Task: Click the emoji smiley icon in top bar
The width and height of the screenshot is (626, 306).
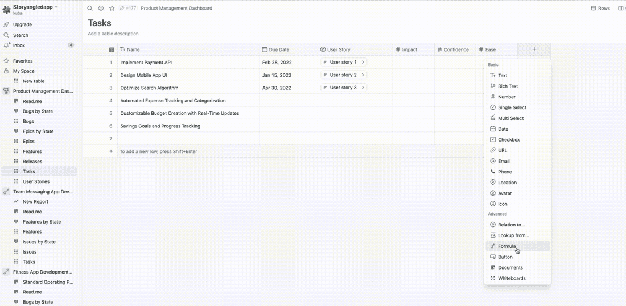Action: pos(101,9)
